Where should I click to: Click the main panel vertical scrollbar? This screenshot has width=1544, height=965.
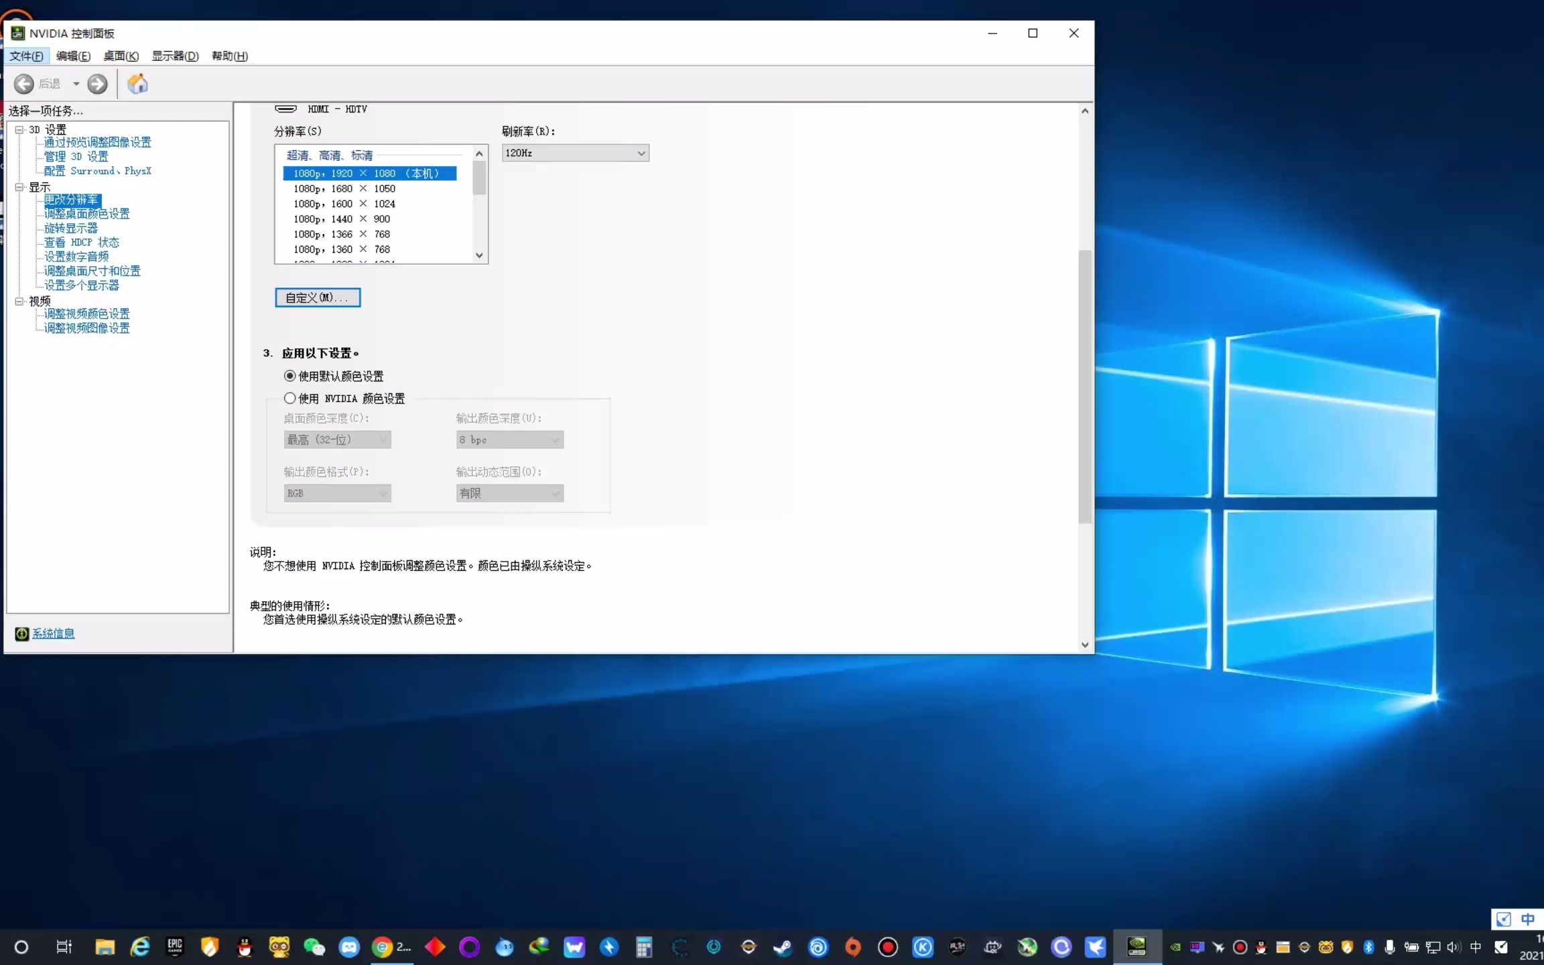pyautogui.click(x=1084, y=386)
